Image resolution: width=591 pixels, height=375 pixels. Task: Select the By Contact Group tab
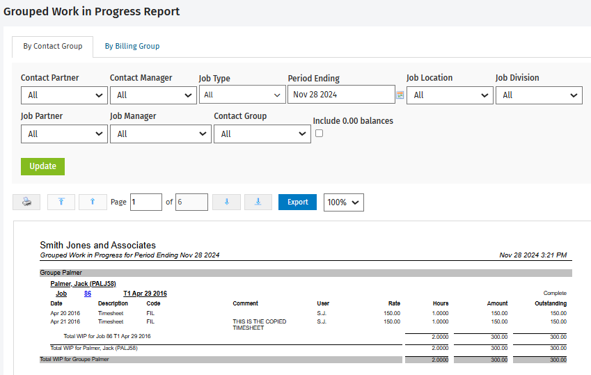(x=53, y=47)
